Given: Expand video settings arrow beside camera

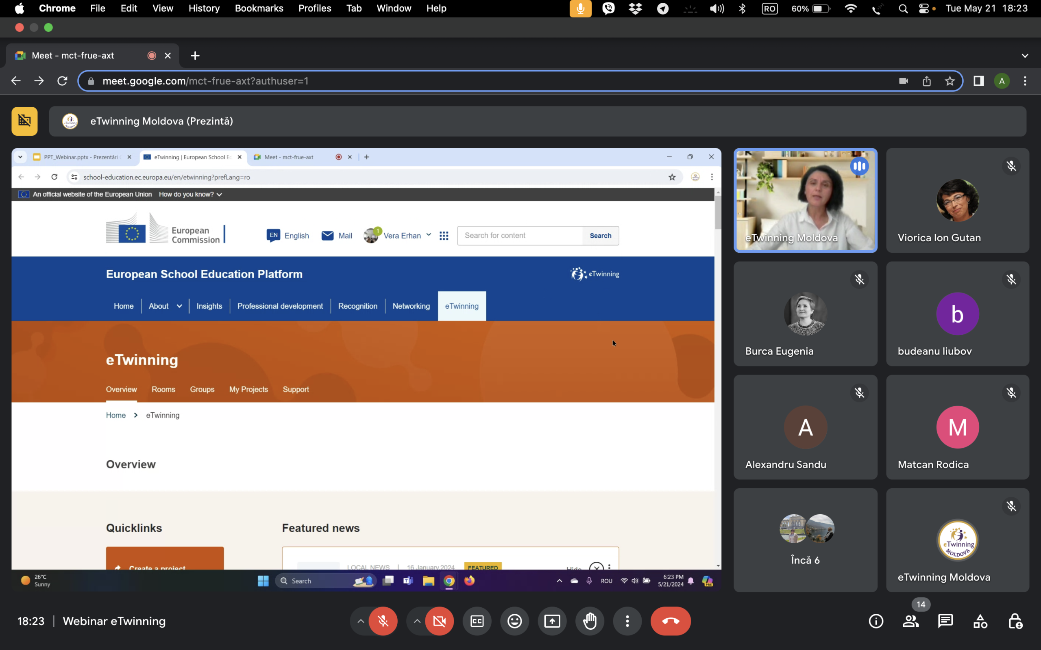Looking at the screenshot, I should (417, 621).
